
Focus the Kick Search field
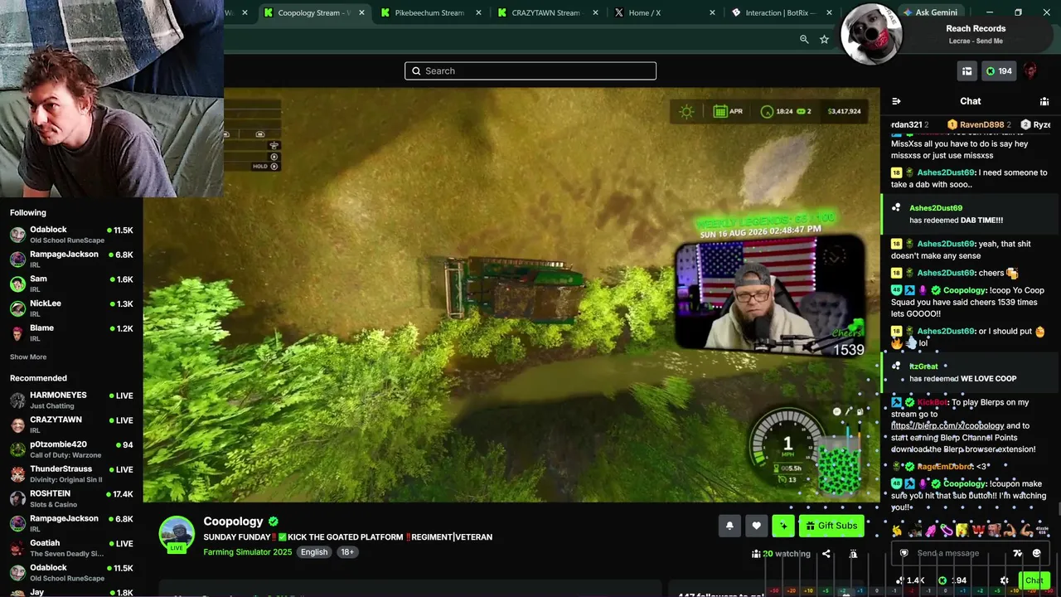coord(530,70)
